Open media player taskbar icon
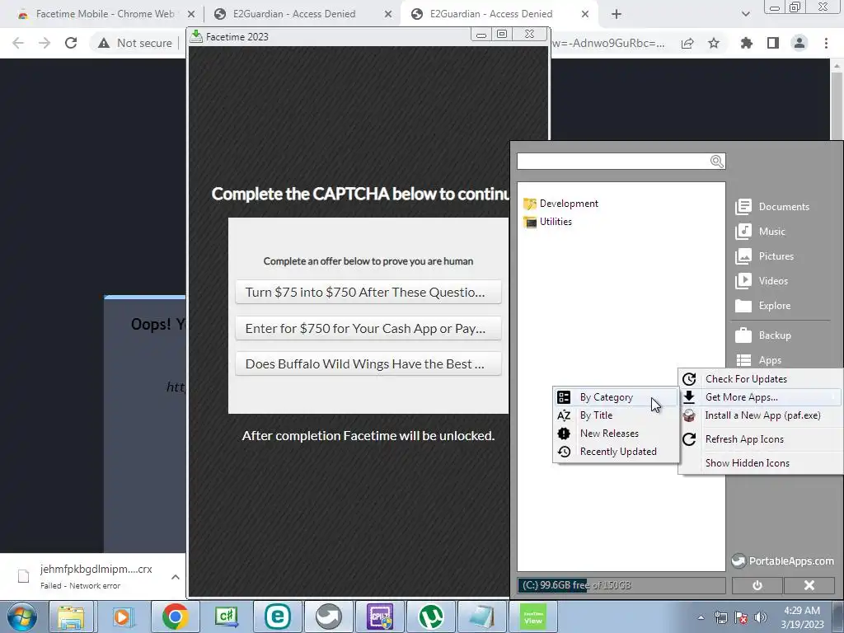Image resolution: width=844 pixels, height=633 pixels. pos(122,617)
